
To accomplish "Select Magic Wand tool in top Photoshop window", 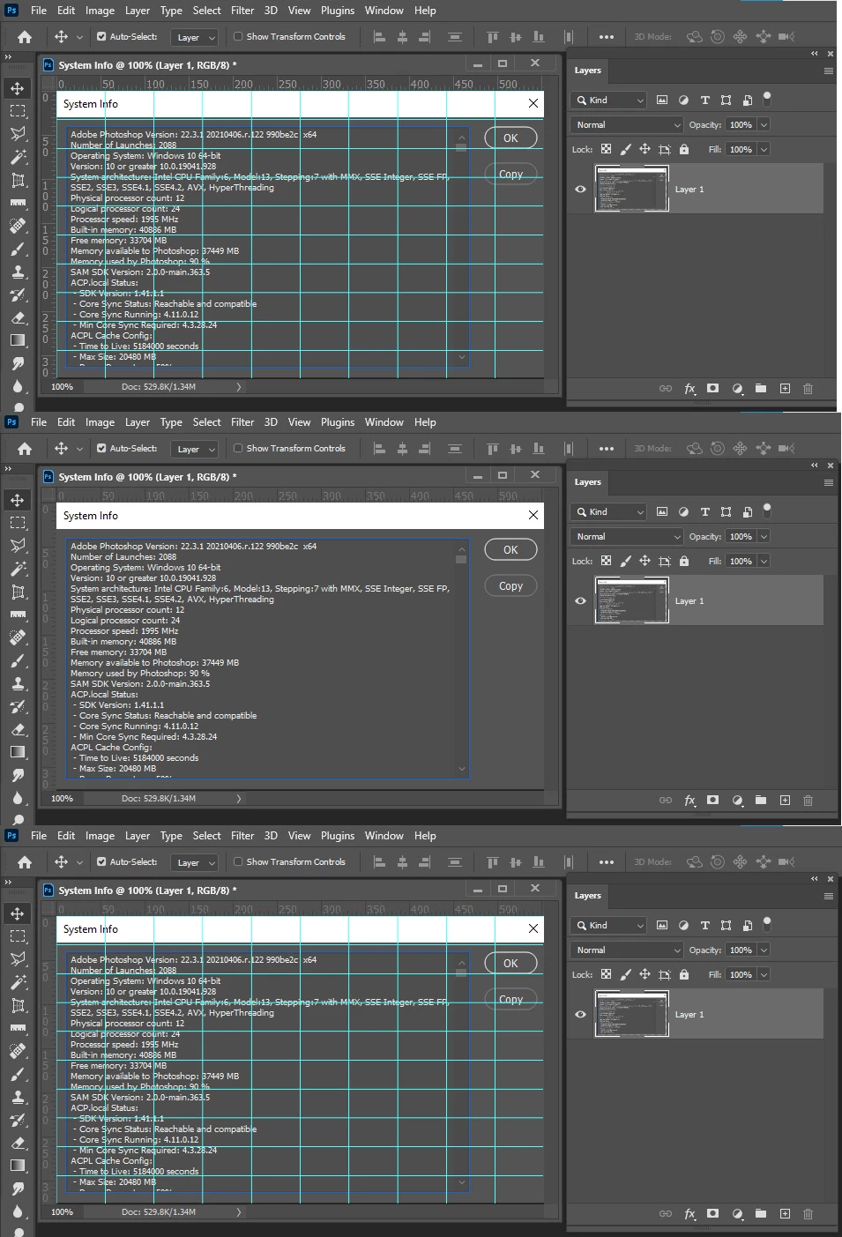I will click(x=18, y=157).
